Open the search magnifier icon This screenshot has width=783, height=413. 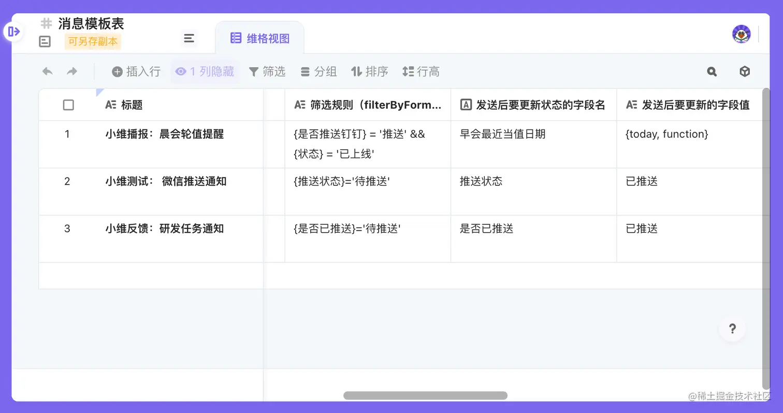pos(712,72)
